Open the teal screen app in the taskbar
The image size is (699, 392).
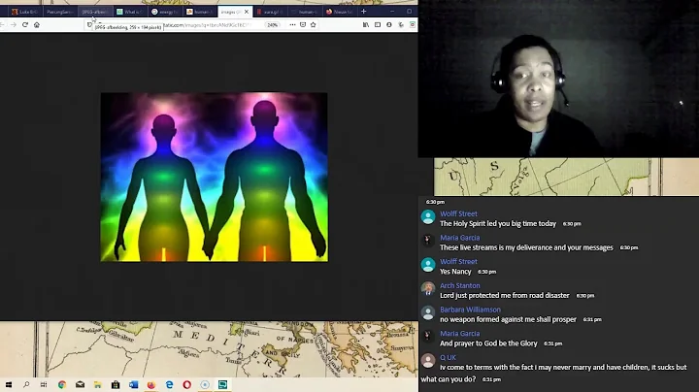coord(222,384)
